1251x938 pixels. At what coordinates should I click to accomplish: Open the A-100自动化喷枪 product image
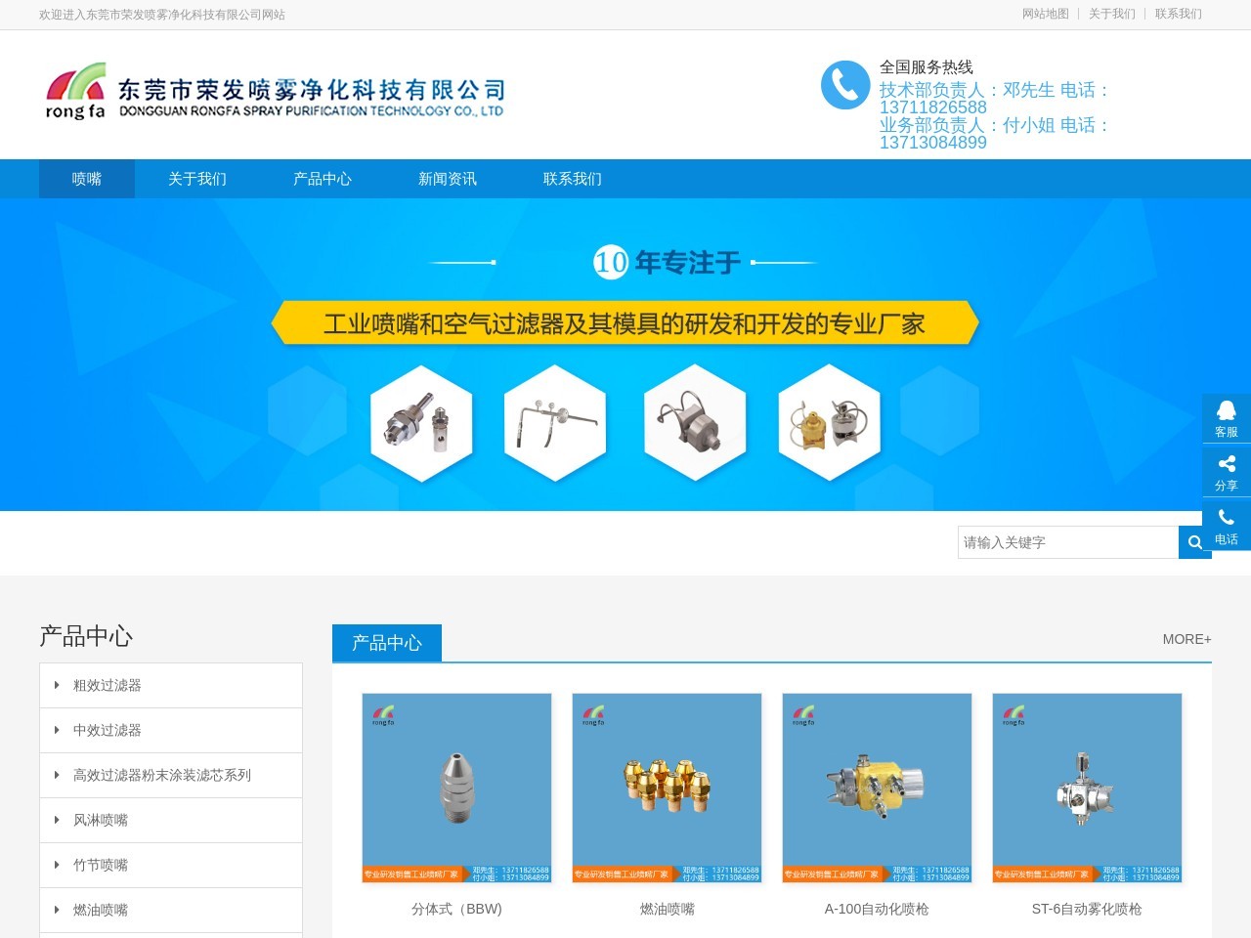877,789
